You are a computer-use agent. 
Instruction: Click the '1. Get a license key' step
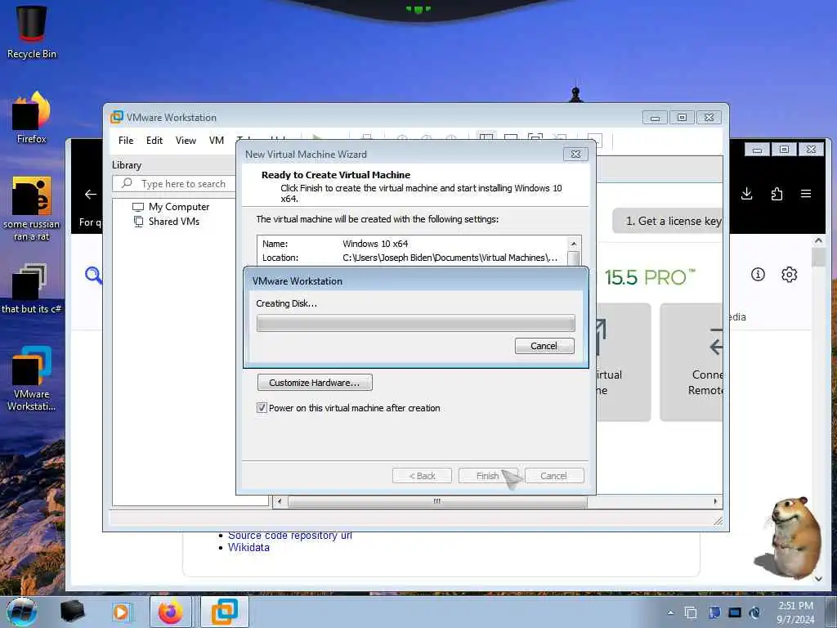[668, 221]
